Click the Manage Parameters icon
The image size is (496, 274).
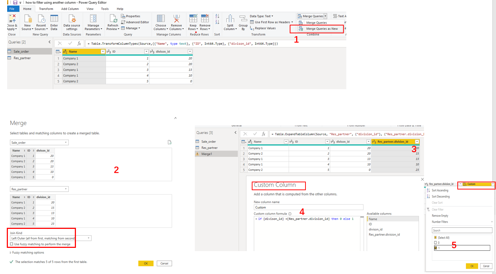(x=93, y=19)
